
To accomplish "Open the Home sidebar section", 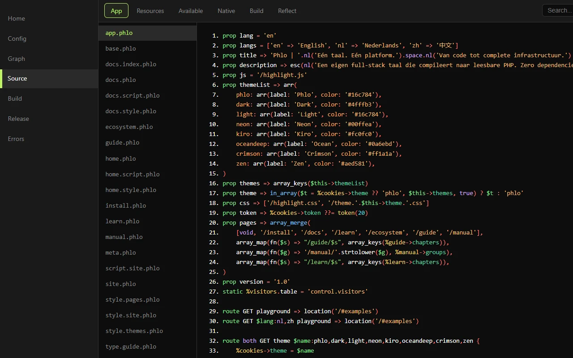I will pyautogui.click(x=49, y=18).
